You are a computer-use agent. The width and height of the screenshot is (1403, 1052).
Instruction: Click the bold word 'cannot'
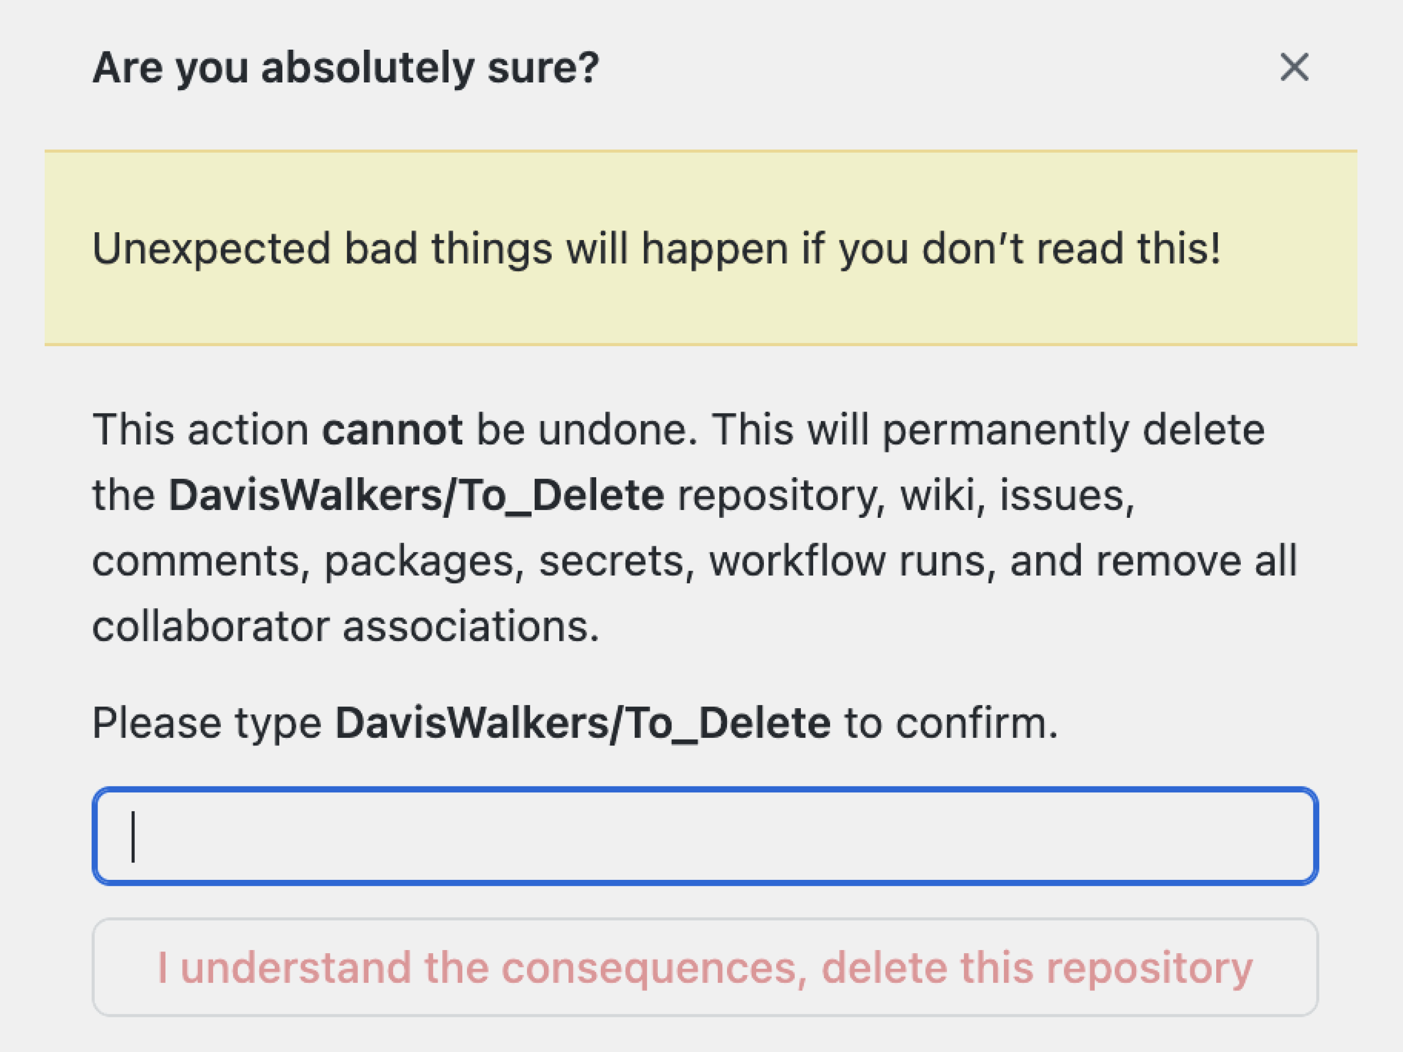pos(392,430)
